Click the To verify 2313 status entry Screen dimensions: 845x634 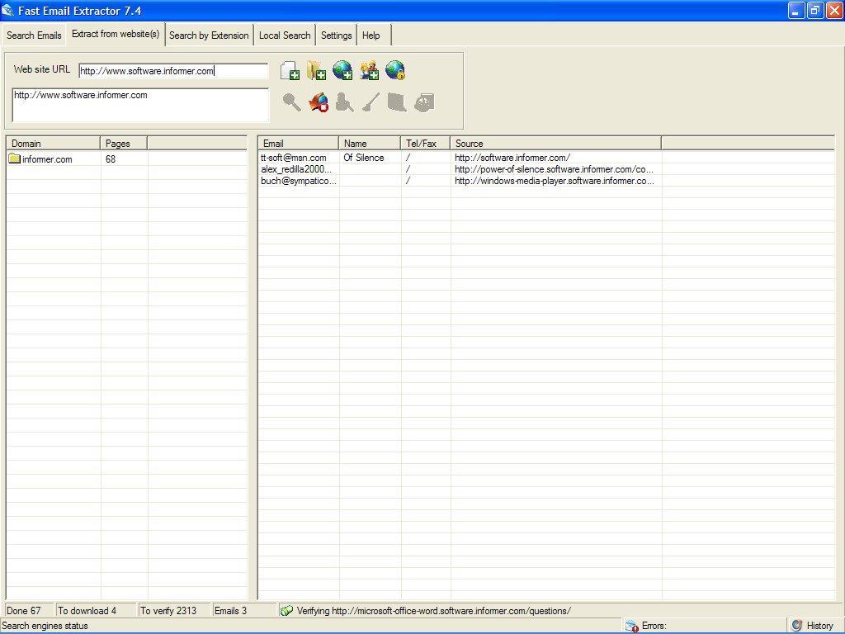[174, 611]
